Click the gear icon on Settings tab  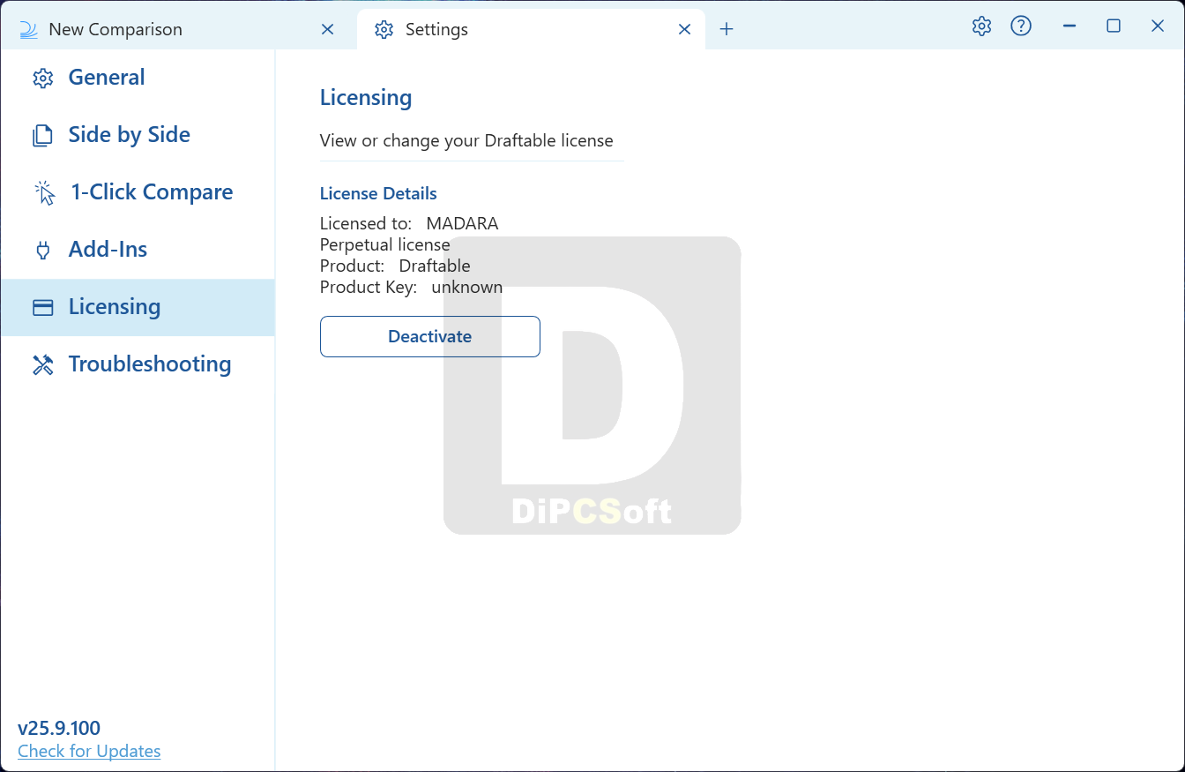[x=384, y=30]
